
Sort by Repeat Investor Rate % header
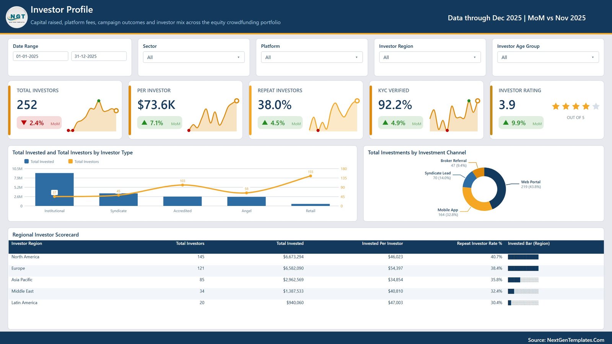479,243
